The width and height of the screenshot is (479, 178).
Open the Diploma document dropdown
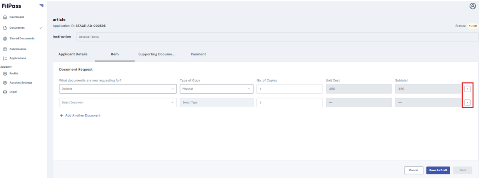[x=118, y=89]
